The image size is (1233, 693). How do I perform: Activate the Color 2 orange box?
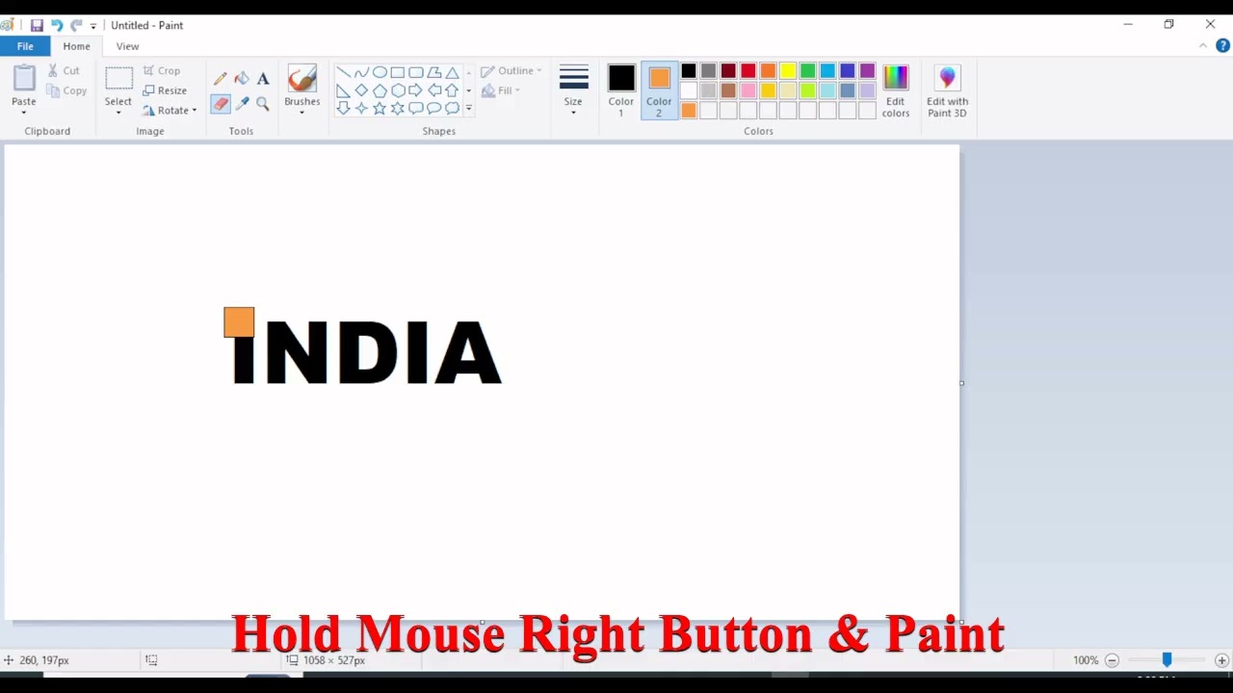660,78
